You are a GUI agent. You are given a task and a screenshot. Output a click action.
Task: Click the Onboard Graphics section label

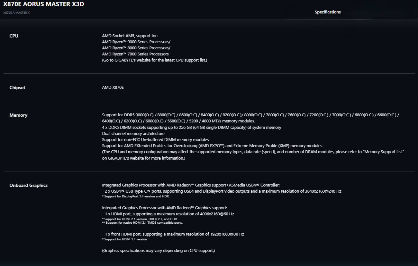(x=28, y=185)
